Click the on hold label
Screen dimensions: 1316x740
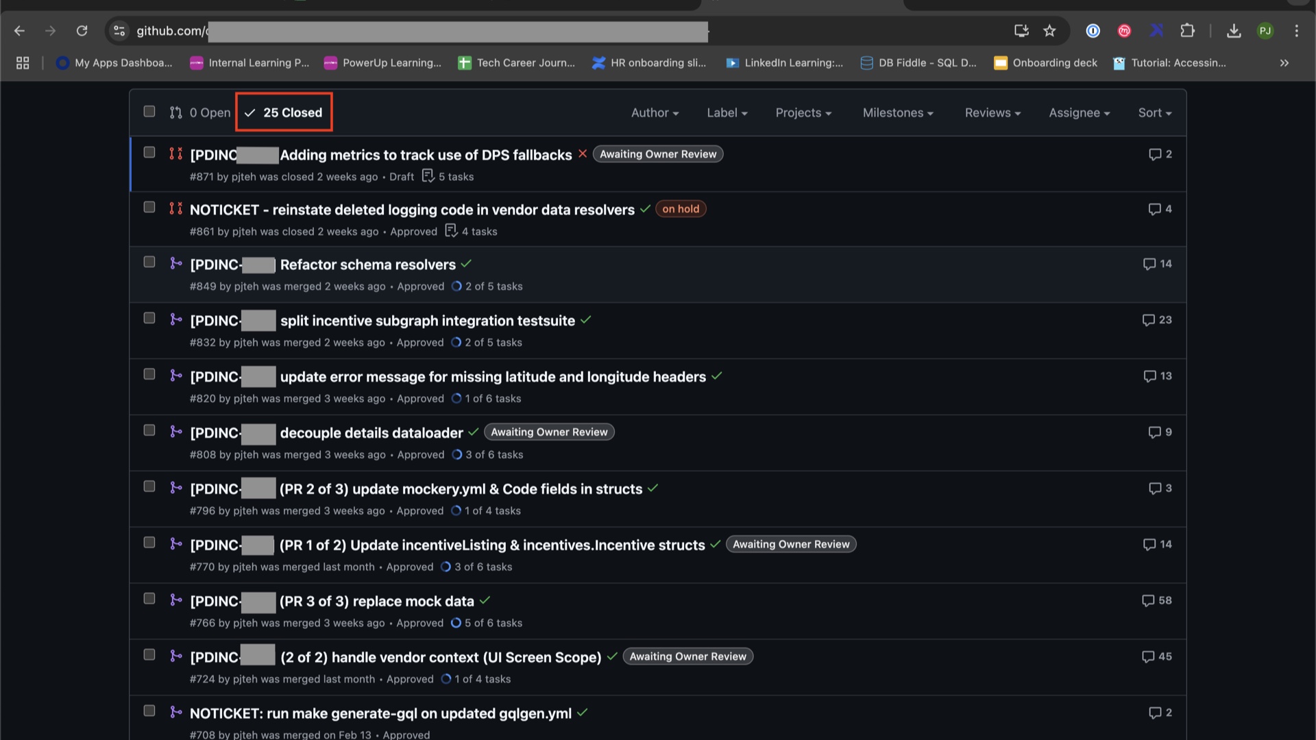[x=681, y=209]
